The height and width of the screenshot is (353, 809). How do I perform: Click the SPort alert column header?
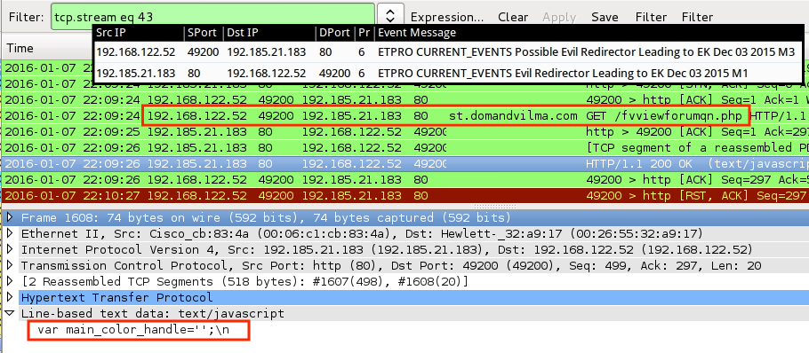tap(204, 33)
